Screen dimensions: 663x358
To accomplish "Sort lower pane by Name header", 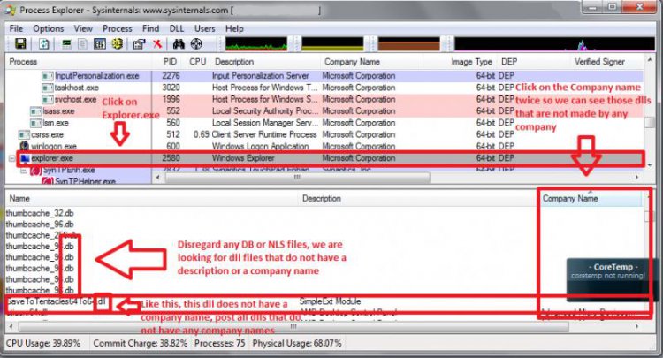I will [152, 198].
